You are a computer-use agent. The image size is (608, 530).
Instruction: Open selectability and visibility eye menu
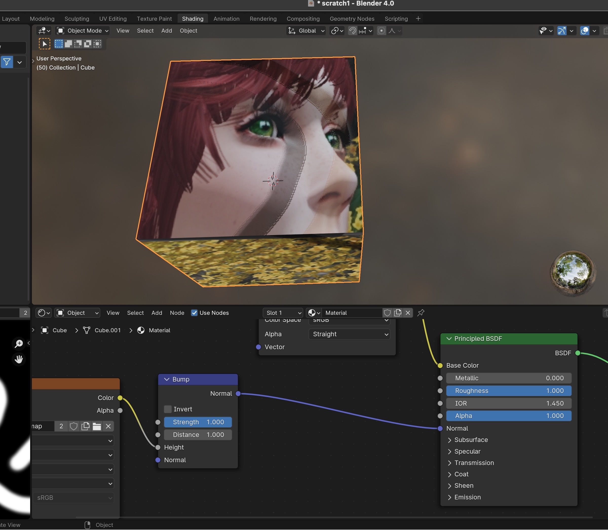546,31
